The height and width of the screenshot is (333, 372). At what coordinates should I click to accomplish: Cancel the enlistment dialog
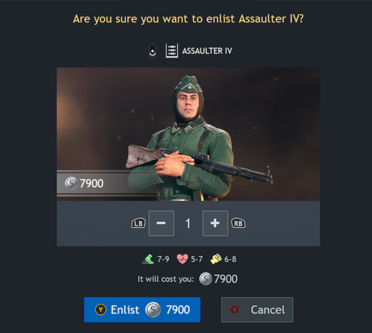coord(257,309)
